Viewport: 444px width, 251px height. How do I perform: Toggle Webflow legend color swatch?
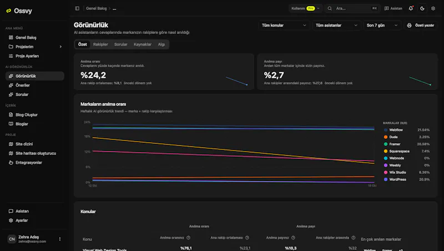386,130
